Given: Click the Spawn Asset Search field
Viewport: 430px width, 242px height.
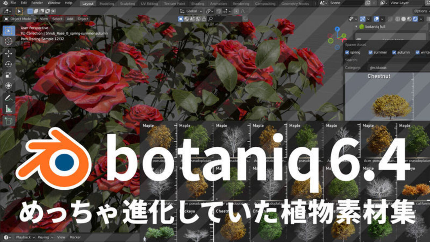Looking at the screenshot, I should pyautogui.click(x=399, y=60).
